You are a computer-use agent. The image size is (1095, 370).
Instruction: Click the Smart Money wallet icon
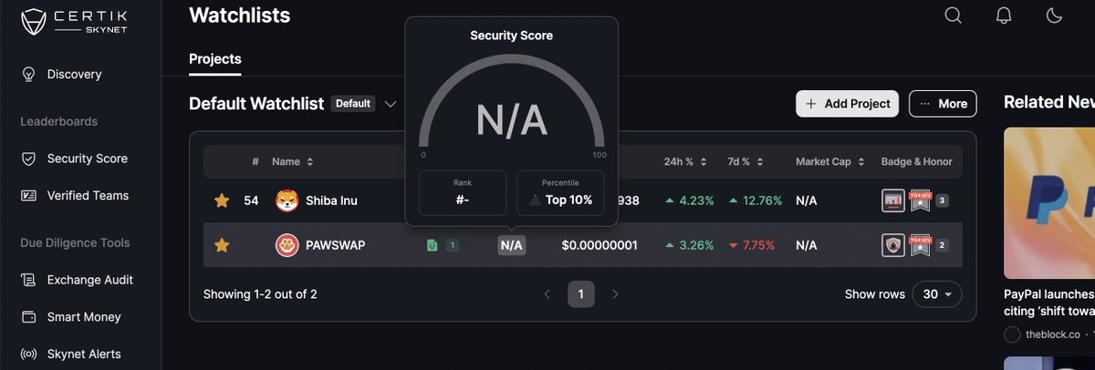(x=28, y=317)
